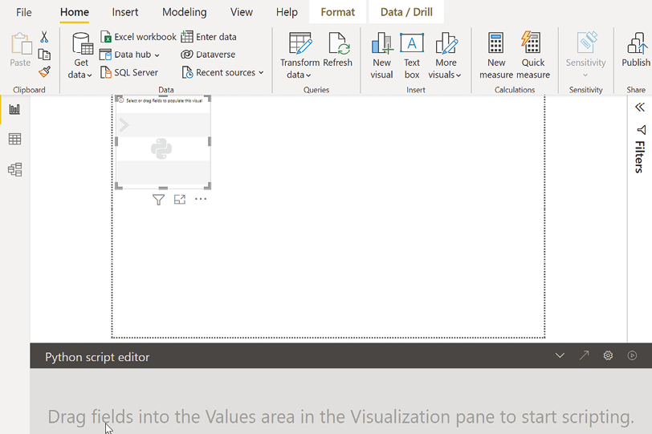Open More options ellipsis for visual
652x434 pixels.
[x=201, y=199]
